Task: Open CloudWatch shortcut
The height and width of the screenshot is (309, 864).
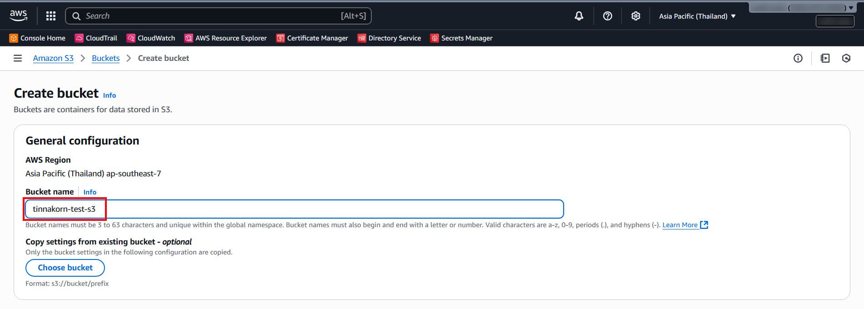Action: (151, 38)
